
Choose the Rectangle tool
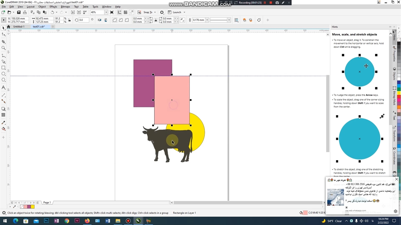tap(3, 67)
